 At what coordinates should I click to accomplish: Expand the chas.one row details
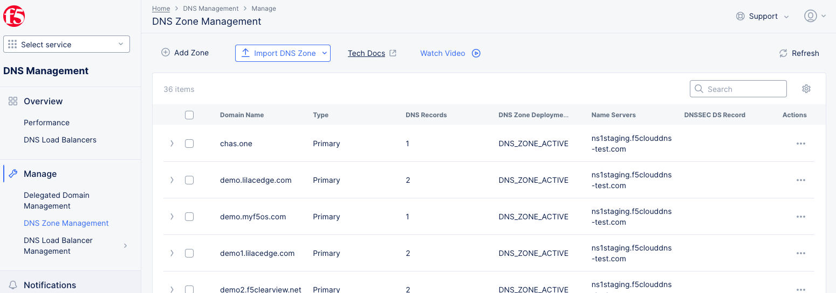pyautogui.click(x=172, y=144)
